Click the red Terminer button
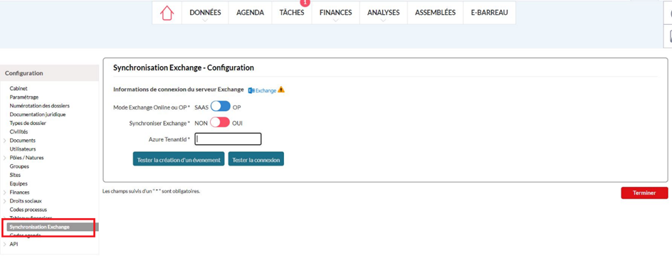672x258 pixels. 644,193
